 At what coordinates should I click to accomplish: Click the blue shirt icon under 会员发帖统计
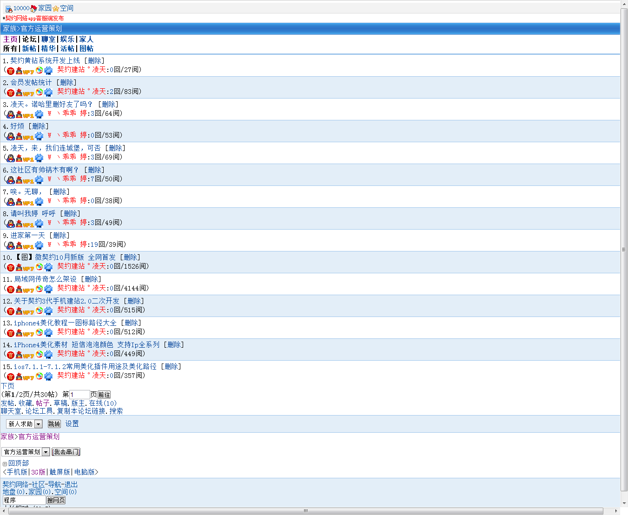[48, 92]
